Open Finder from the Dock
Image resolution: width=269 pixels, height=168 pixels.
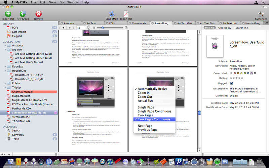(11, 162)
